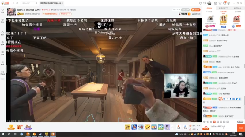Switch to the 钻石粉丝 tab
245x137 pixels.
click(238, 8)
